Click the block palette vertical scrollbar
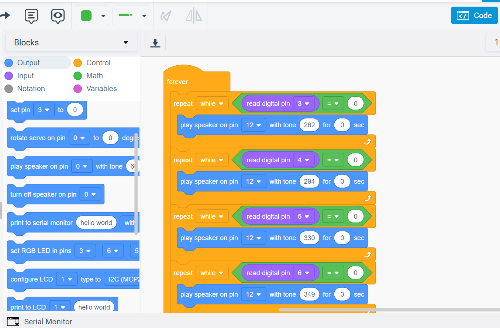Screen dimensions: 500x328 136,184
